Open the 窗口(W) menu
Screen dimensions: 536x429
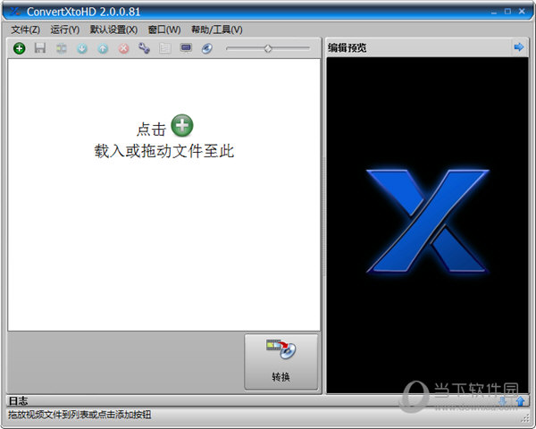pyautogui.click(x=164, y=29)
